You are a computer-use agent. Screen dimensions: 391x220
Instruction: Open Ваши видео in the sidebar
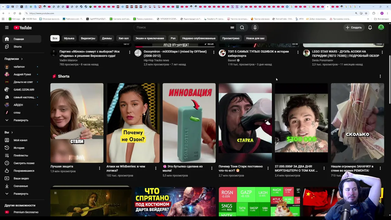tap(21, 178)
